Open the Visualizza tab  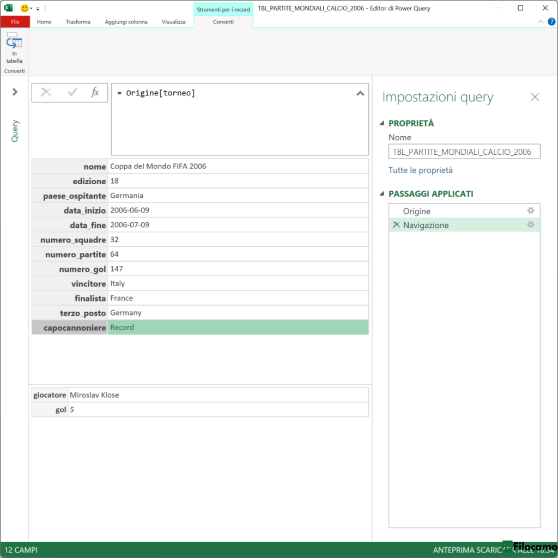point(173,22)
